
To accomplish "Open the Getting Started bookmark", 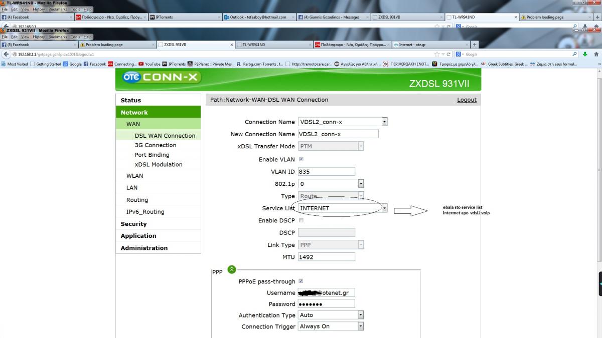I will 46,64.
